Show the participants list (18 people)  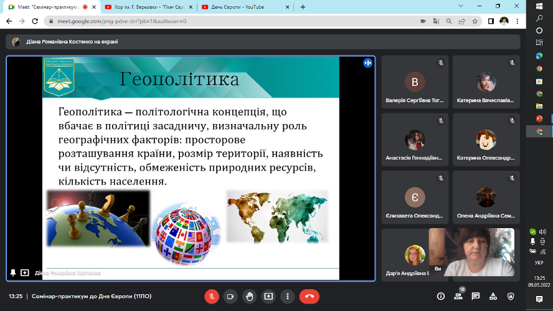click(458, 296)
